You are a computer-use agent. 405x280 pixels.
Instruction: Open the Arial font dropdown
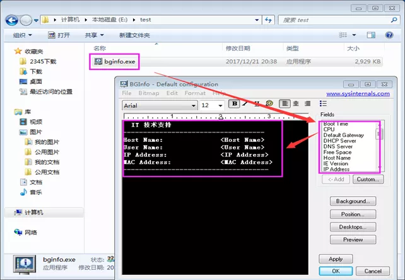[x=160, y=105]
